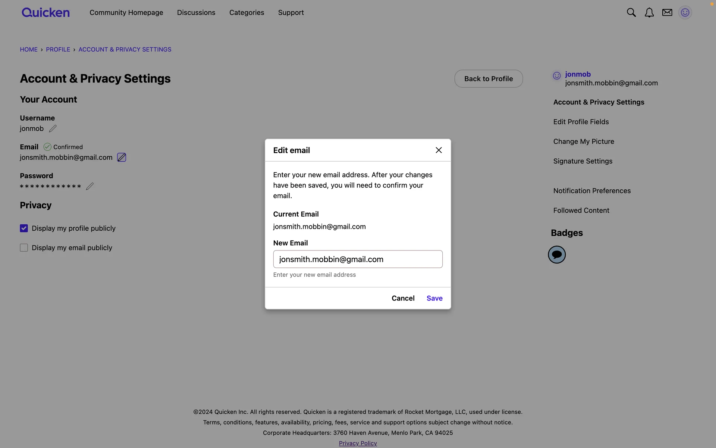Click the email edit pencil icon

pos(122,158)
